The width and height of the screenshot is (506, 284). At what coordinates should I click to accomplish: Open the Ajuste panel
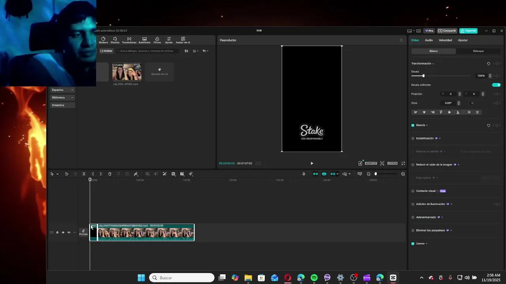[169, 40]
